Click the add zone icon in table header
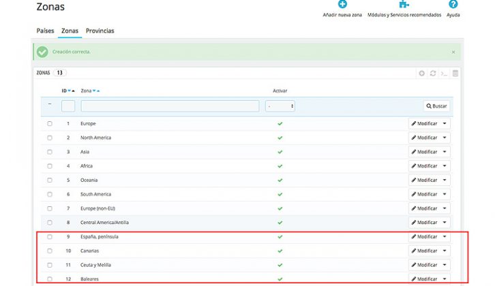Screen dimensions: 495x286 422,73
